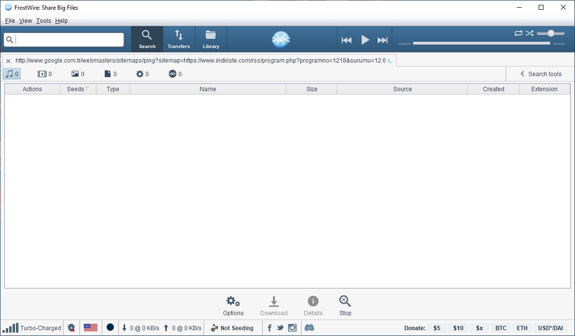
Task: Sort results by Size column
Action: point(312,89)
